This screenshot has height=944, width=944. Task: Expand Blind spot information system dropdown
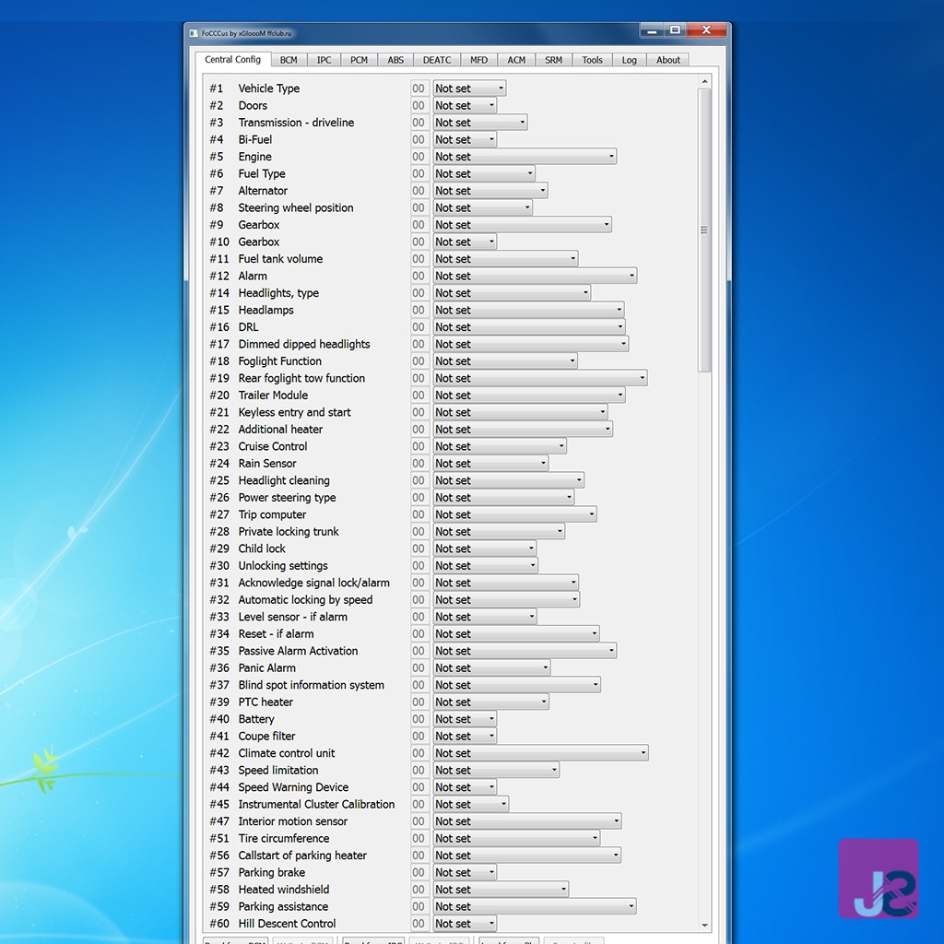(516, 685)
